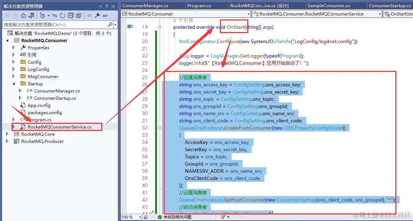Click the IntelliCode icon in editor status bar
This screenshot has height=221, width=413.
pos(146,217)
